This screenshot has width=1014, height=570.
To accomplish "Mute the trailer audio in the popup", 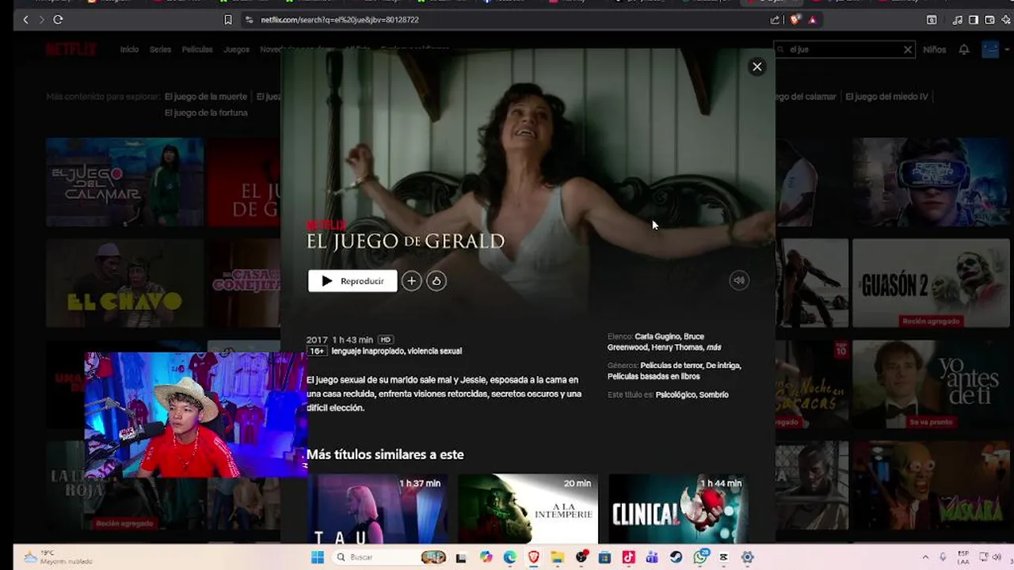I will (739, 280).
